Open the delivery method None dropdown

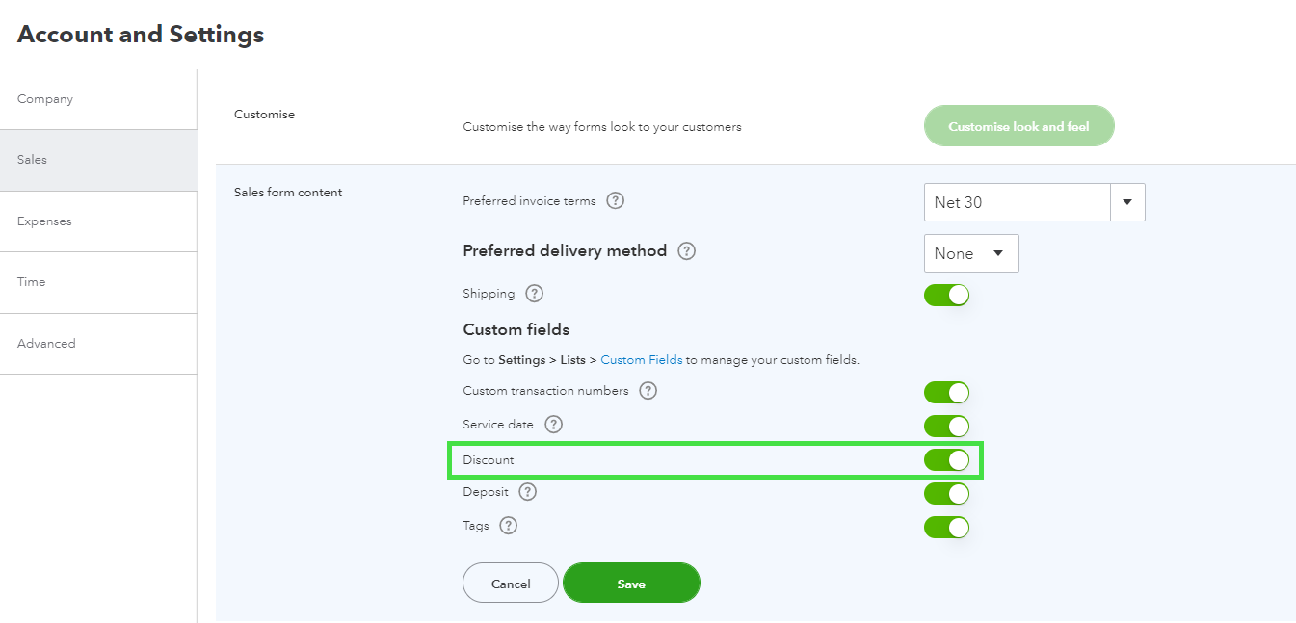point(970,253)
